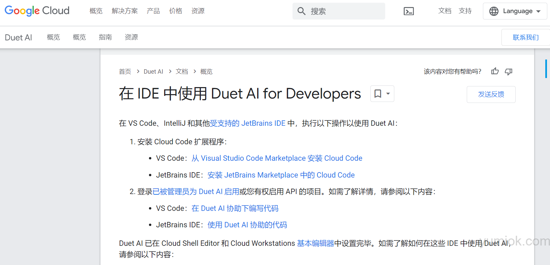The height and width of the screenshot is (265, 550).
Task: Click the 发送反馈 button
Action: click(491, 94)
